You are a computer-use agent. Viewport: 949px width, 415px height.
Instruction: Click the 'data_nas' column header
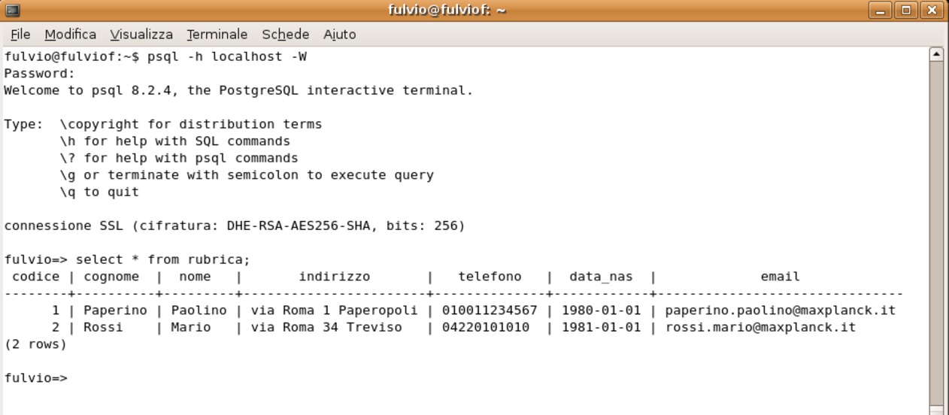click(601, 277)
